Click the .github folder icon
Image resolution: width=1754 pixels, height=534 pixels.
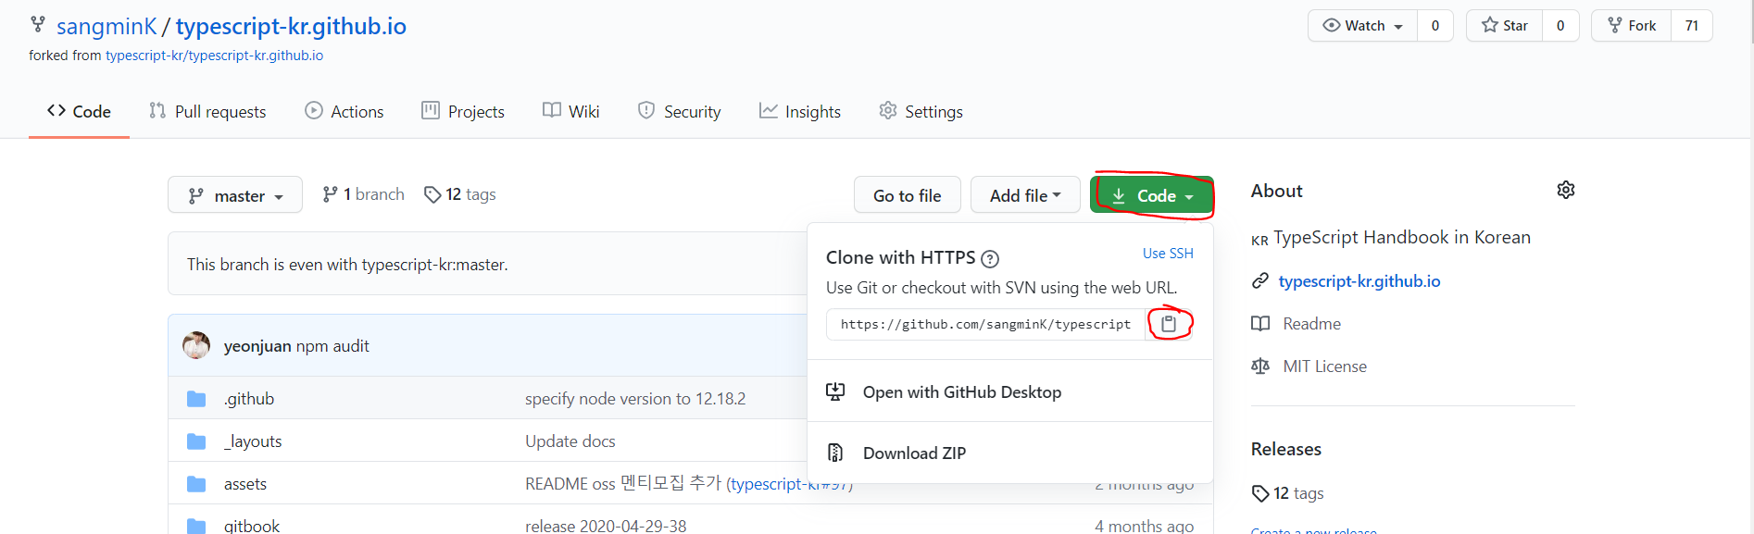click(196, 399)
